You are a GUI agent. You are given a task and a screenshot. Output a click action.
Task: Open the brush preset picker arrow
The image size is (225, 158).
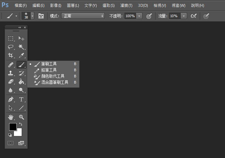32,16
